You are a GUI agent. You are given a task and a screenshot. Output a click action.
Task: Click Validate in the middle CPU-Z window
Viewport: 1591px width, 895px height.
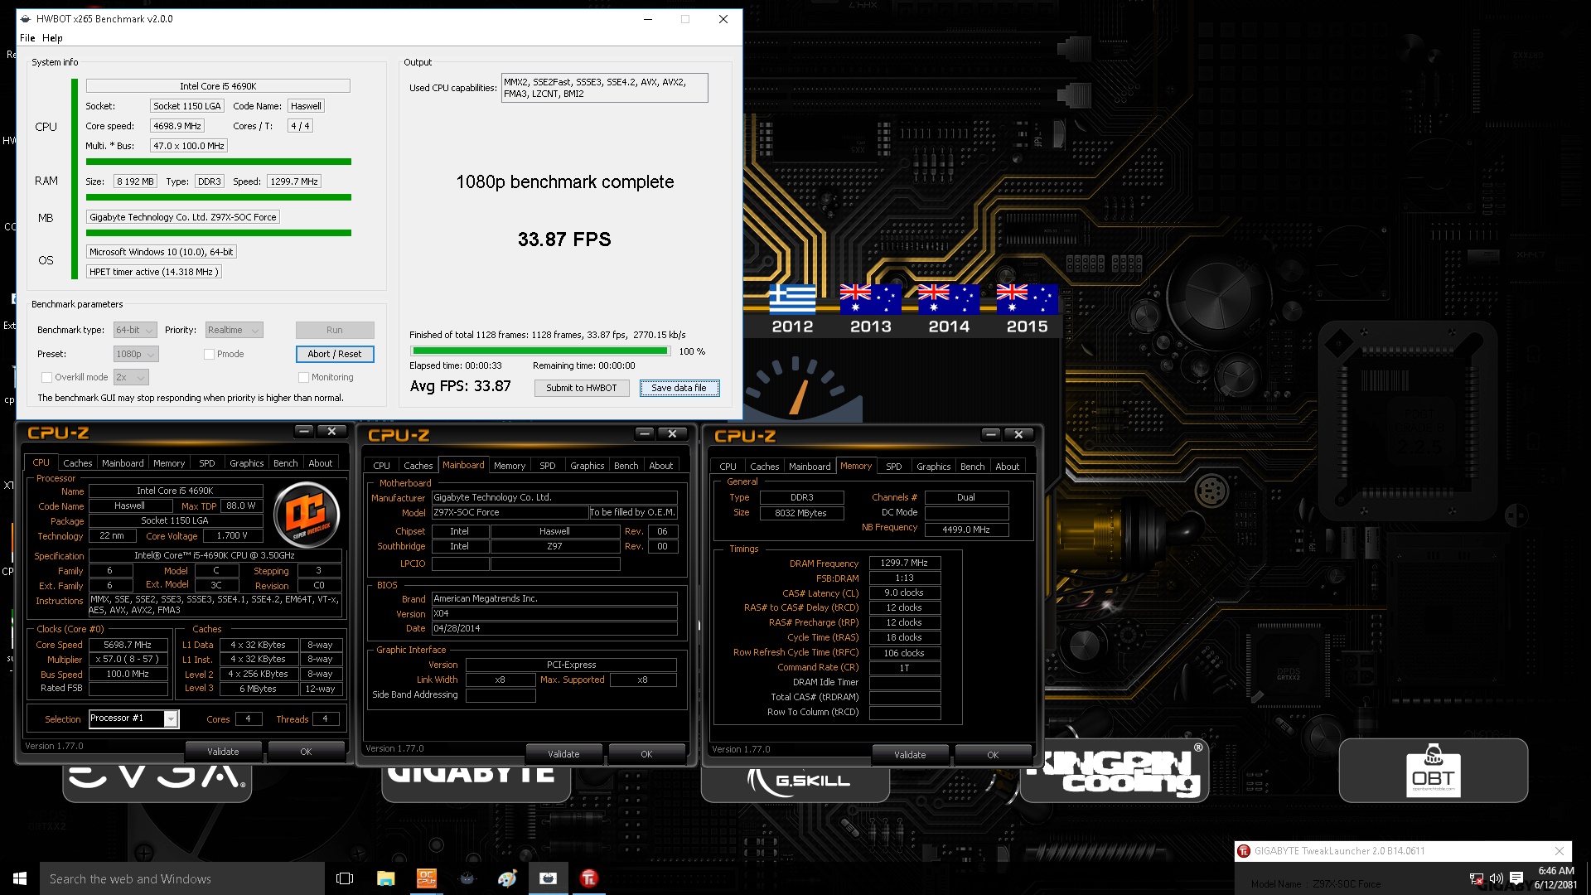click(563, 755)
